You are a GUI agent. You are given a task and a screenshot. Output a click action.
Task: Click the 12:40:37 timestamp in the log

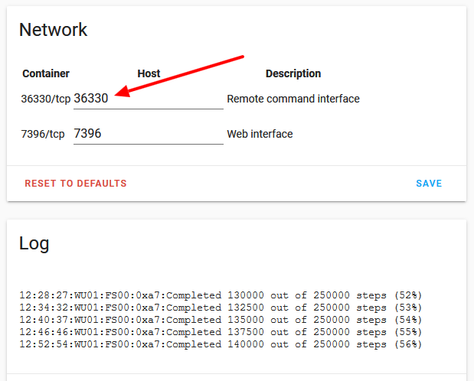pyautogui.click(x=41, y=320)
